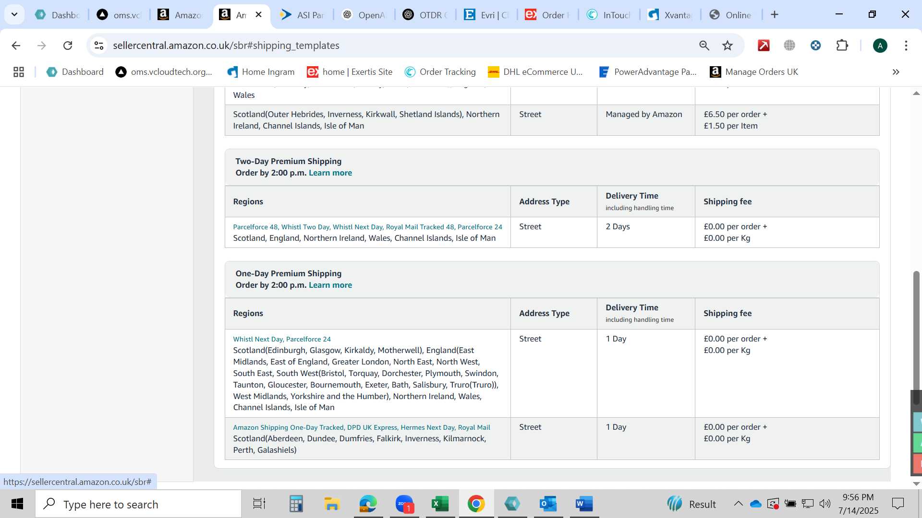The width and height of the screenshot is (922, 518).
Task: Open OneDrive cloud tray icon
Action: (x=755, y=504)
